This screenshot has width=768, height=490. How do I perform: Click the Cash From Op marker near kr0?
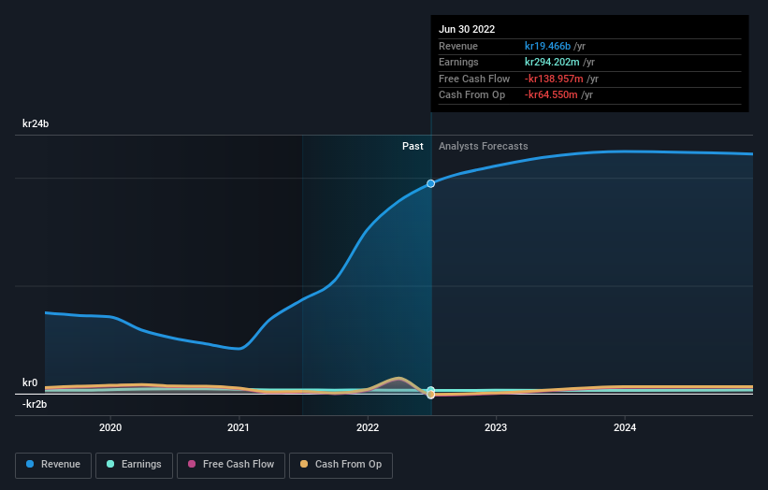430,395
